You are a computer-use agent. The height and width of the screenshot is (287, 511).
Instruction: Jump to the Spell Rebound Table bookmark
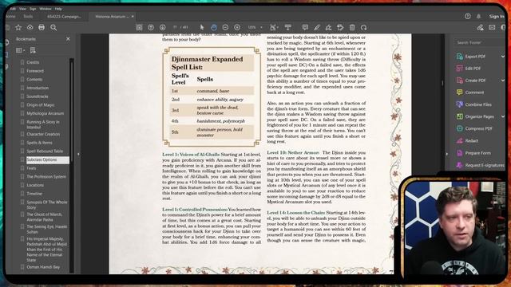[45, 151]
